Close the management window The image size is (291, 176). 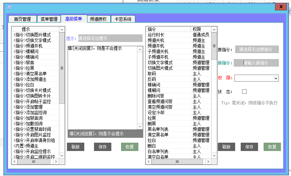tap(281, 7)
